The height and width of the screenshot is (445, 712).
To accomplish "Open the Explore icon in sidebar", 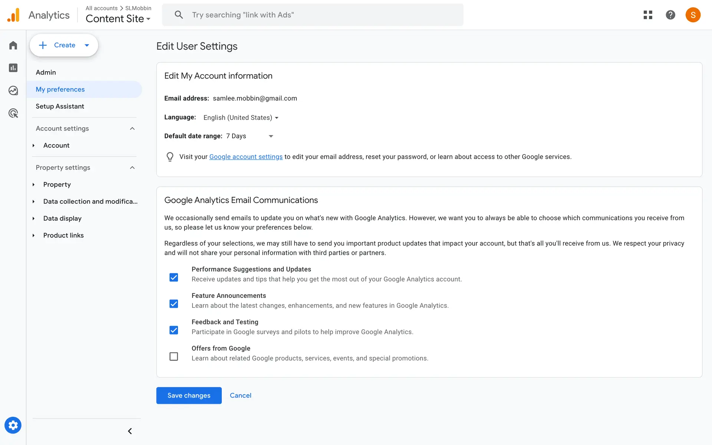I will tap(13, 90).
